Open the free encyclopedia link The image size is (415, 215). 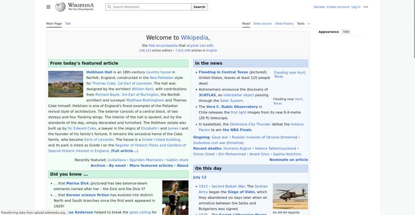(163, 46)
